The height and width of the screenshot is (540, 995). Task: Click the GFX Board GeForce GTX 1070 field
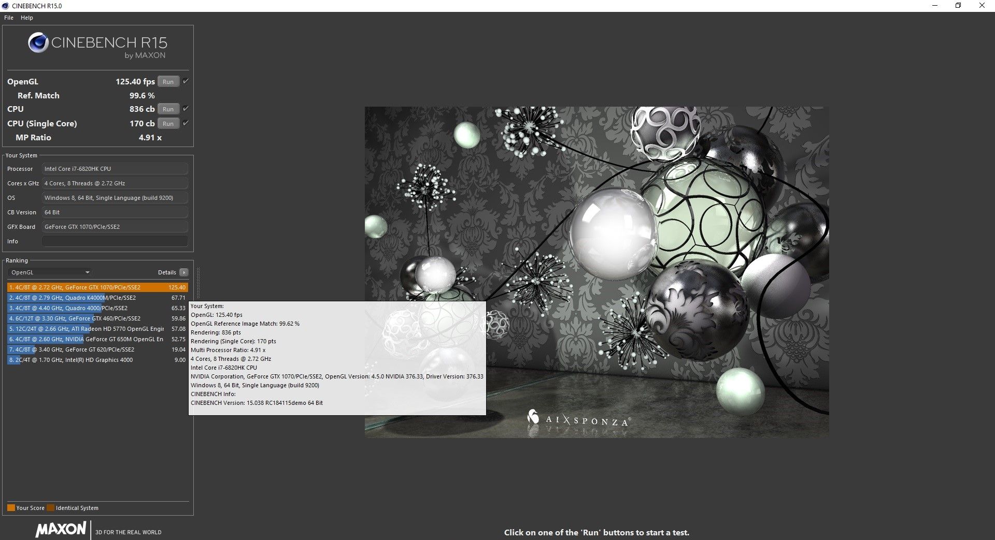point(115,227)
